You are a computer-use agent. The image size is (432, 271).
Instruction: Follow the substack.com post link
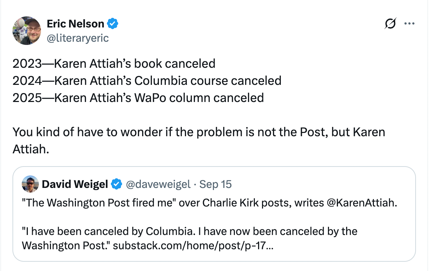point(193,245)
